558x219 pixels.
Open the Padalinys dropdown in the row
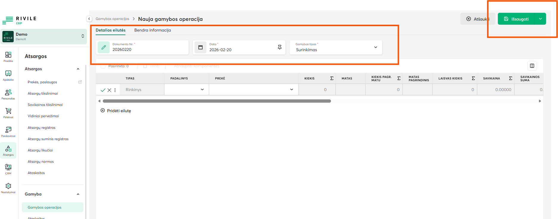click(x=202, y=90)
